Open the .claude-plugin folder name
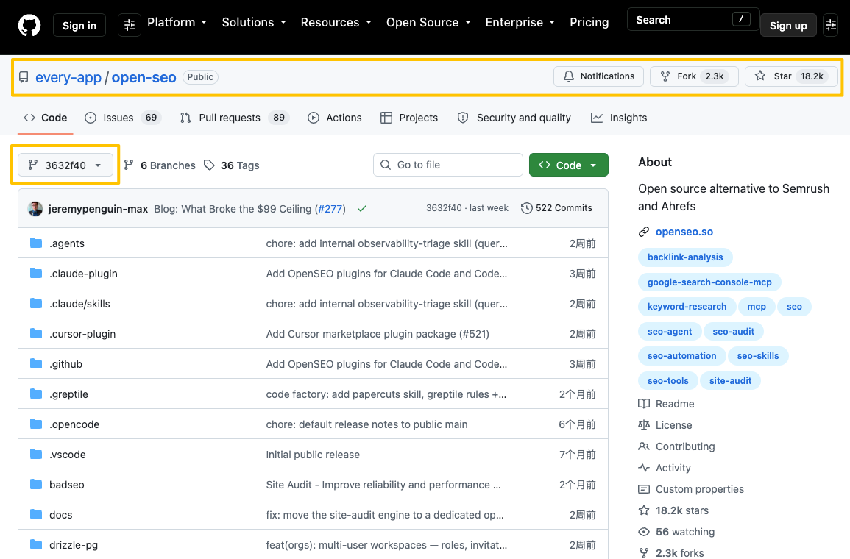Screen dimensions: 850x559 tap(83, 274)
